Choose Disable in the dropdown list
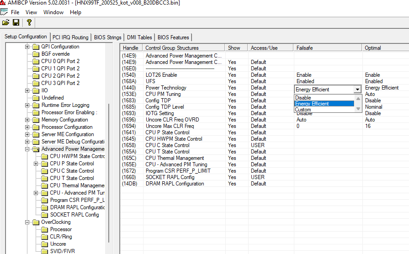The width and height of the screenshot is (409, 254). point(324,97)
